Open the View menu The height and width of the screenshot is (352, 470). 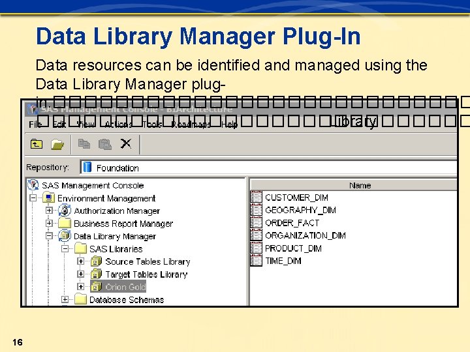click(x=86, y=124)
